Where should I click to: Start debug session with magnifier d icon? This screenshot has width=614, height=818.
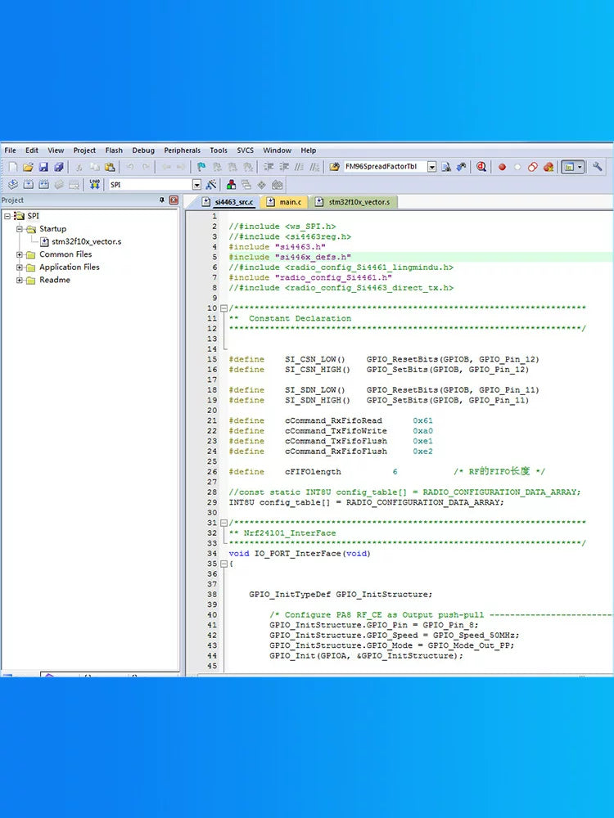(x=481, y=167)
